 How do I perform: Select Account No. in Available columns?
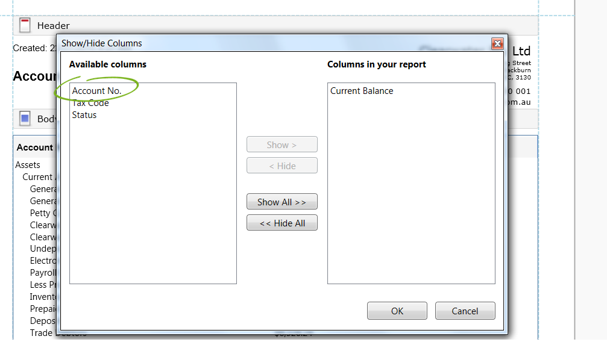96,91
